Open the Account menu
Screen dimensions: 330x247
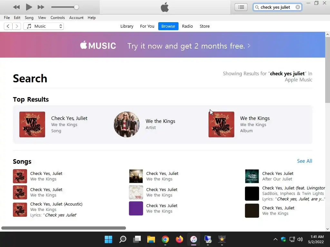point(76,18)
